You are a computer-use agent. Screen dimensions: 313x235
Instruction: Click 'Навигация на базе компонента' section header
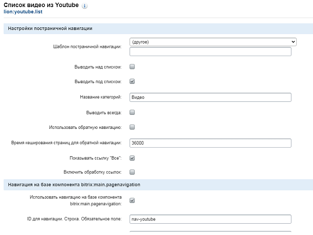pyautogui.click(x=74, y=184)
